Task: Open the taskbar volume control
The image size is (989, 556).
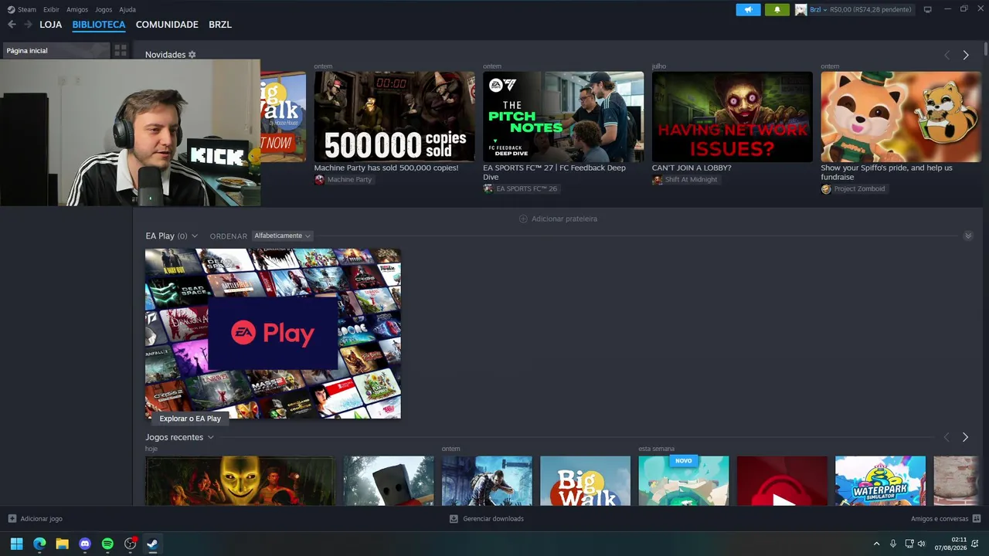Action: (x=921, y=544)
